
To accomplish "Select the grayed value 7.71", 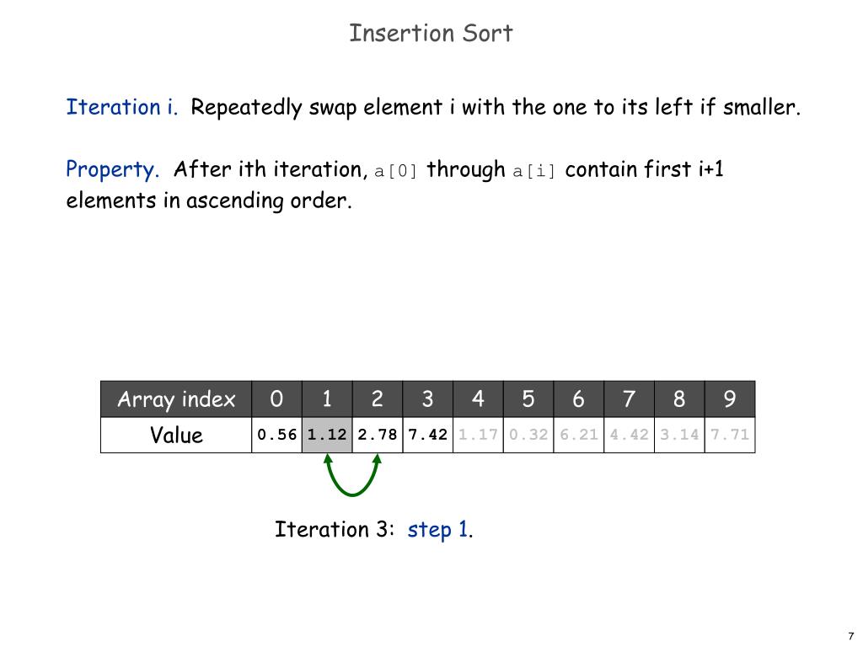I will (730, 435).
